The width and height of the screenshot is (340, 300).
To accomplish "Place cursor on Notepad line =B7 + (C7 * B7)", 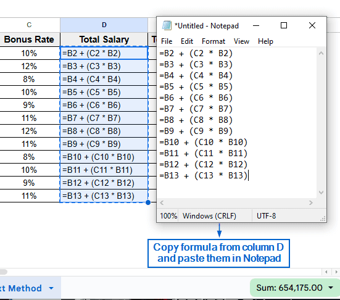I will 196,109.
